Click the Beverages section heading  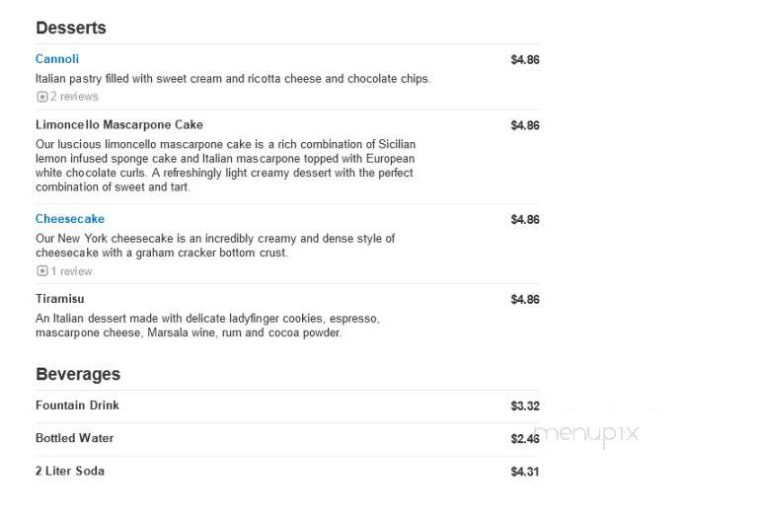(78, 374)
